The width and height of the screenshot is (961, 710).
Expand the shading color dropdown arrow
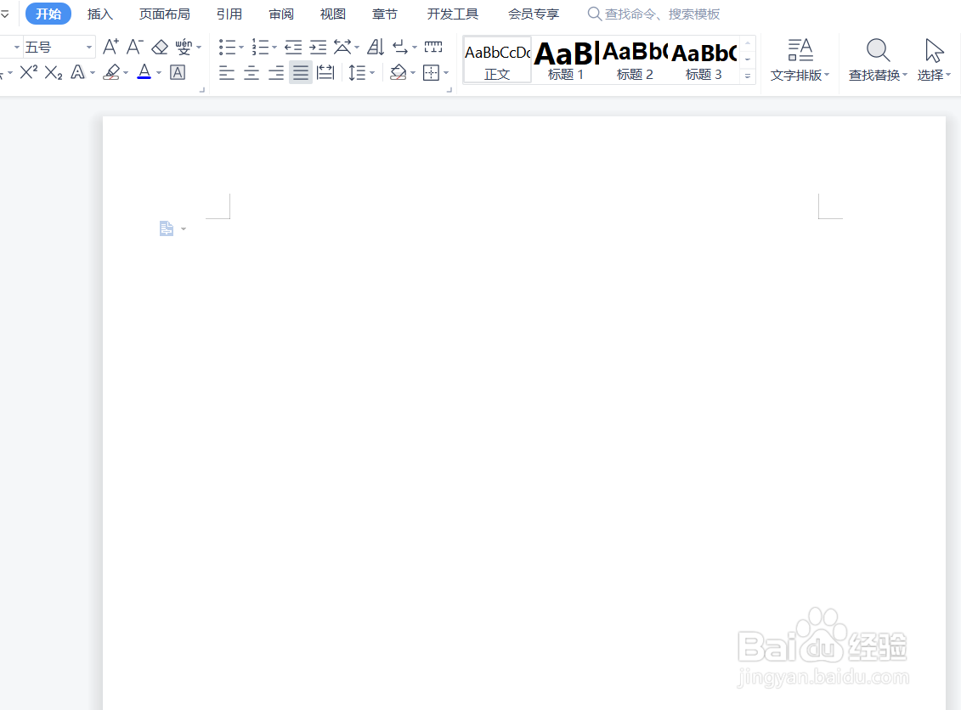tap(412, 74)
